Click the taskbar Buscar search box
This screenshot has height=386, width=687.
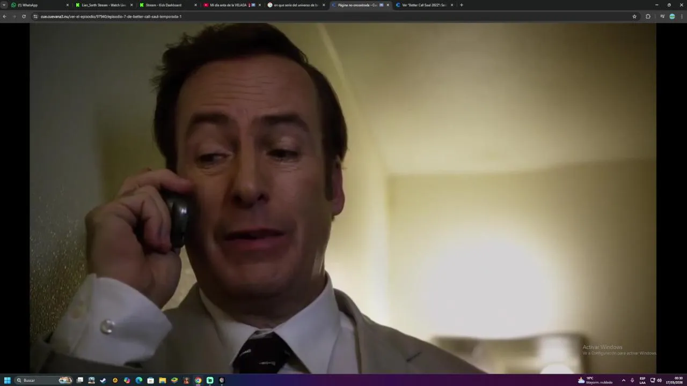[45, 380]
